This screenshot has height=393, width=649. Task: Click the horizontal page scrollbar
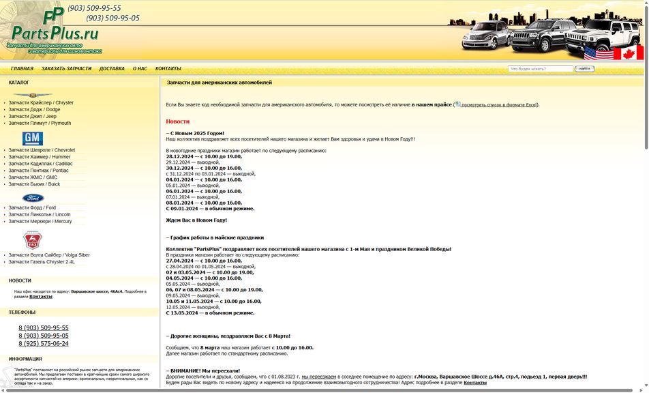(x=319, y=390)
